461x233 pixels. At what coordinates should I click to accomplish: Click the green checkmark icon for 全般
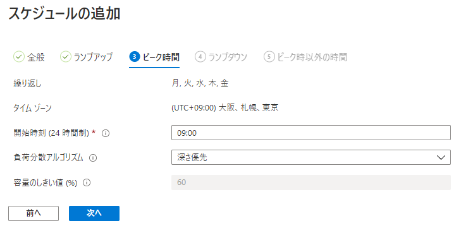pos(18,57)
